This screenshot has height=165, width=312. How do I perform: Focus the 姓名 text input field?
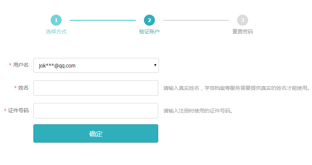[x=96, y=88]
